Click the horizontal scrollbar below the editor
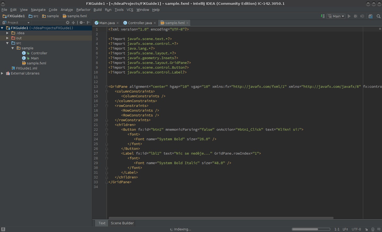The height and width of the screenshot is (232, 382). pyautogui.click(x=220, y=218)
